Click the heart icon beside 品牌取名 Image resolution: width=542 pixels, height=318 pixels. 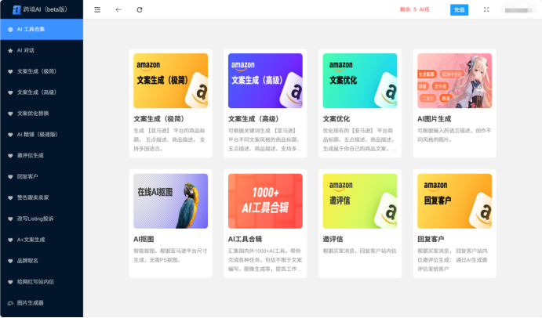[x=9, y=260]
